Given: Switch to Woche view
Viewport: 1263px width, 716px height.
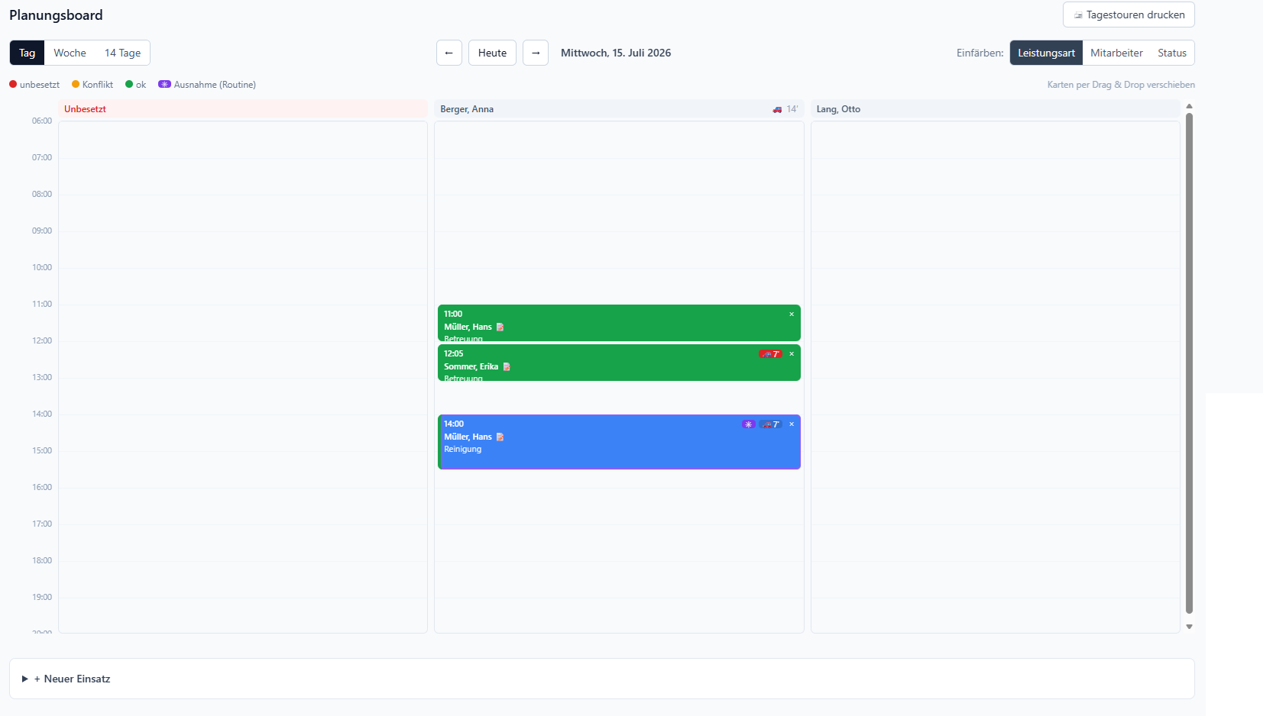Looking at the screenshot, I should pos(70,53).
